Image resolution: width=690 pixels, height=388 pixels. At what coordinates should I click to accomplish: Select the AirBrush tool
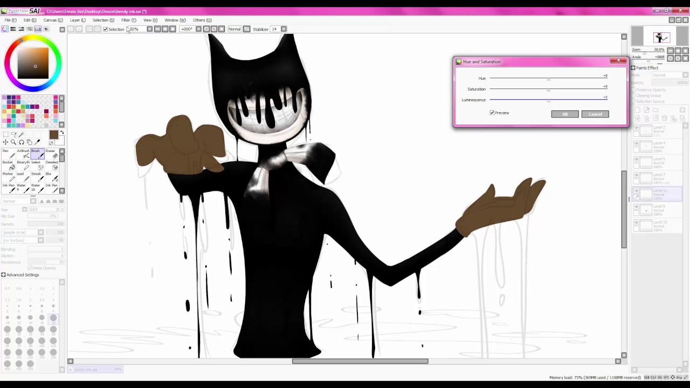pyautogui.click(x=23, y=154)
